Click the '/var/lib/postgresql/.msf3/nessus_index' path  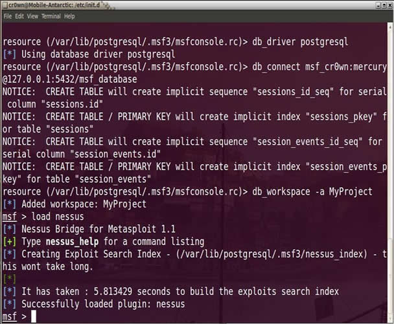[x=272, y=254]
